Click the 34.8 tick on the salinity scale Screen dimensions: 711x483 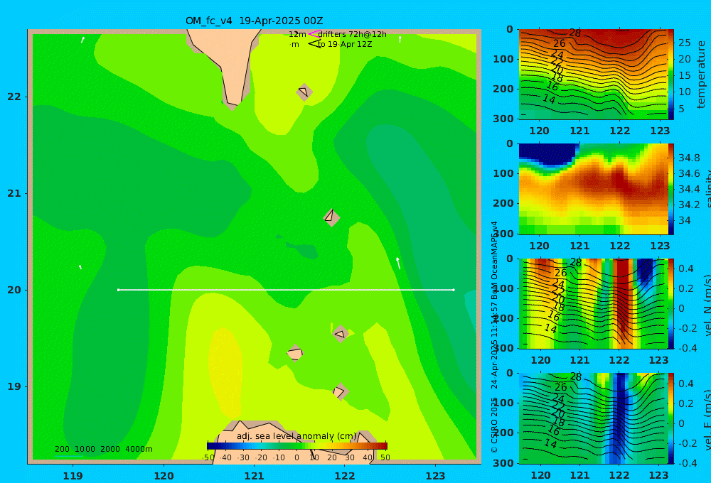tap(689, 158)
